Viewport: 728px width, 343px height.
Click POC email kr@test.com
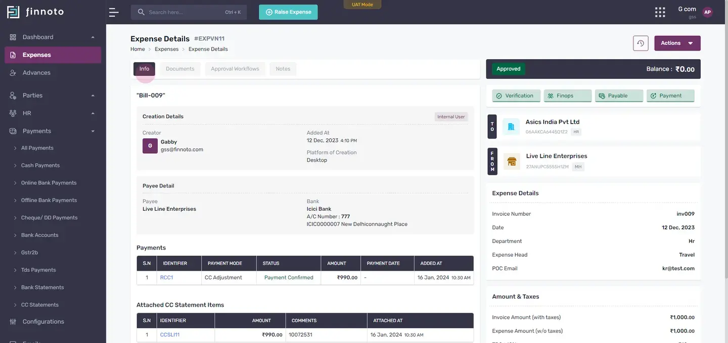pos(678,269)
